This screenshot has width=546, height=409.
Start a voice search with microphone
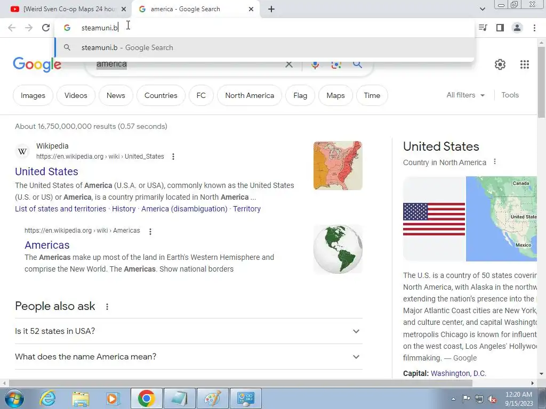click(x=315, y=64)
